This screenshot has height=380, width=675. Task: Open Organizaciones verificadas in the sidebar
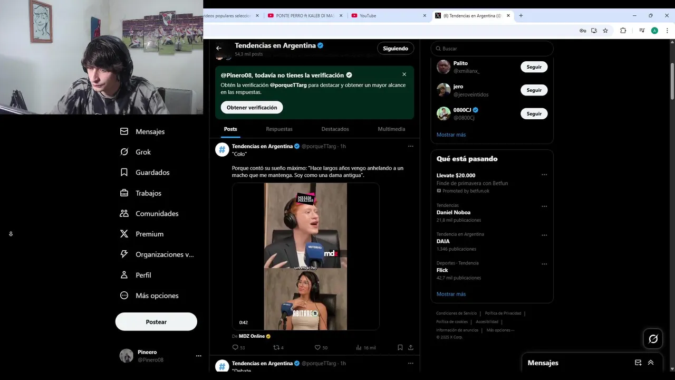(x=157, y=254)
